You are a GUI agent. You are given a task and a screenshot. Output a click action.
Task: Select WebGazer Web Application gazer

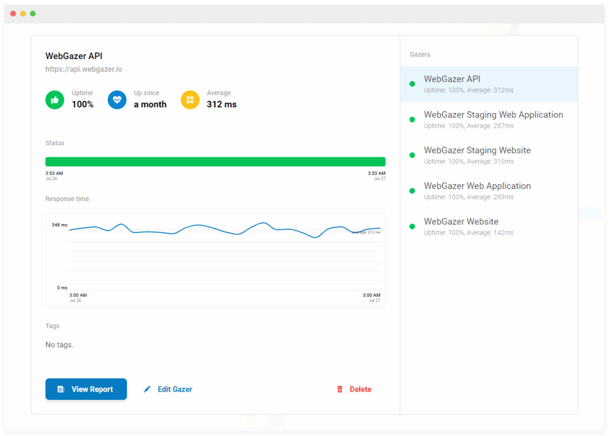pos(489,191)
